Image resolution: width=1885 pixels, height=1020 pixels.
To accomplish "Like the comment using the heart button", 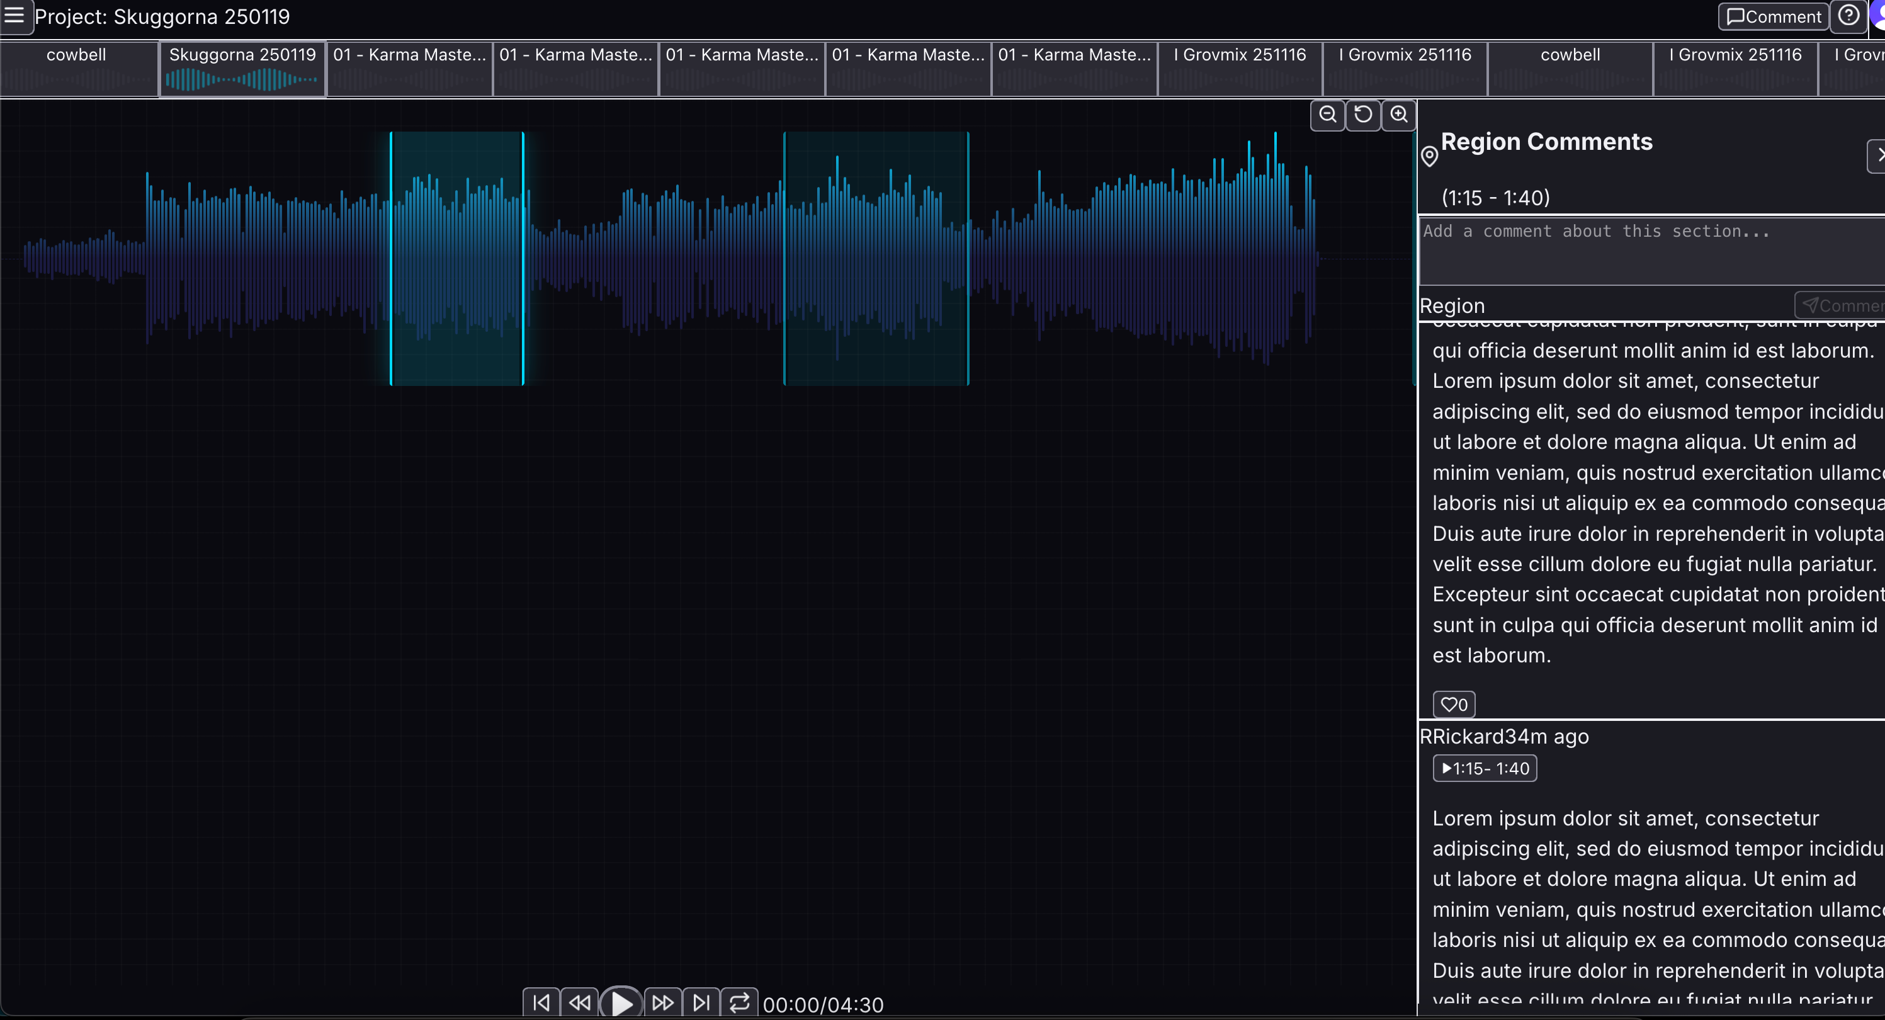I will (x=1453, y=705).
